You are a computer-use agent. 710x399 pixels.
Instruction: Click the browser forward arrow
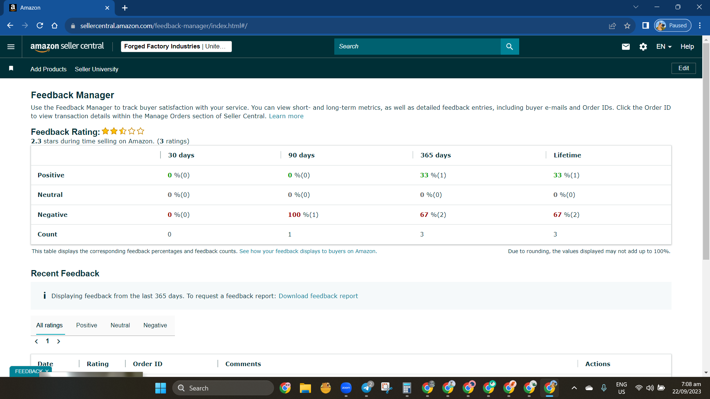coord(25,25)
